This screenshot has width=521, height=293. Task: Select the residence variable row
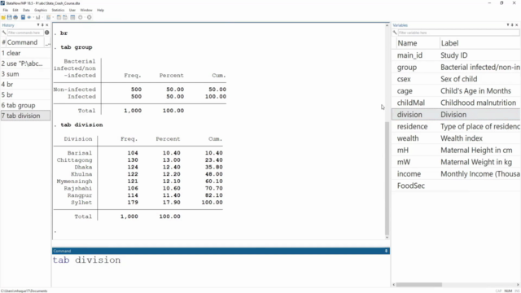tap(456, 127)
